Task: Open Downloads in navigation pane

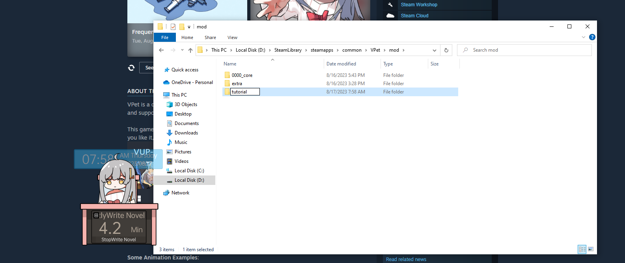Action: point(186,133)
